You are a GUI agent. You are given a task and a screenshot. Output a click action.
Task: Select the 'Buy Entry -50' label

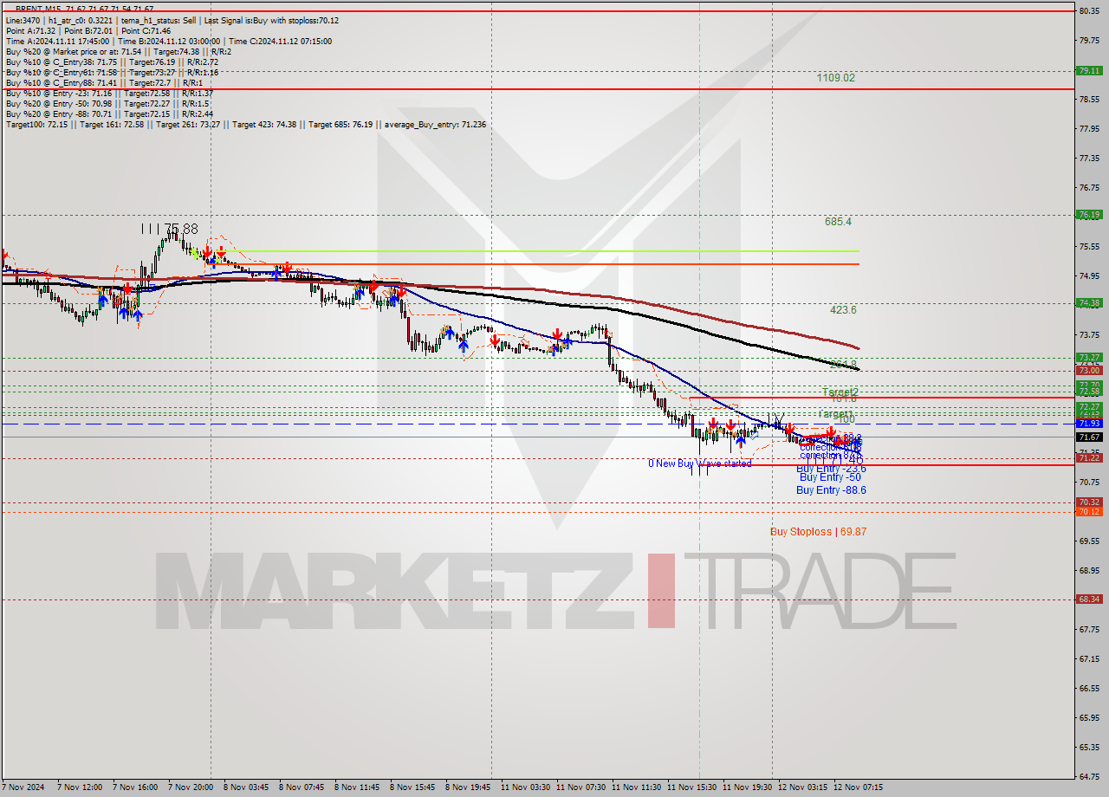[830, 477]
